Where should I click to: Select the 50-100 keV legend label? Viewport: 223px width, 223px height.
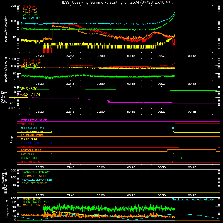point(31,18)
